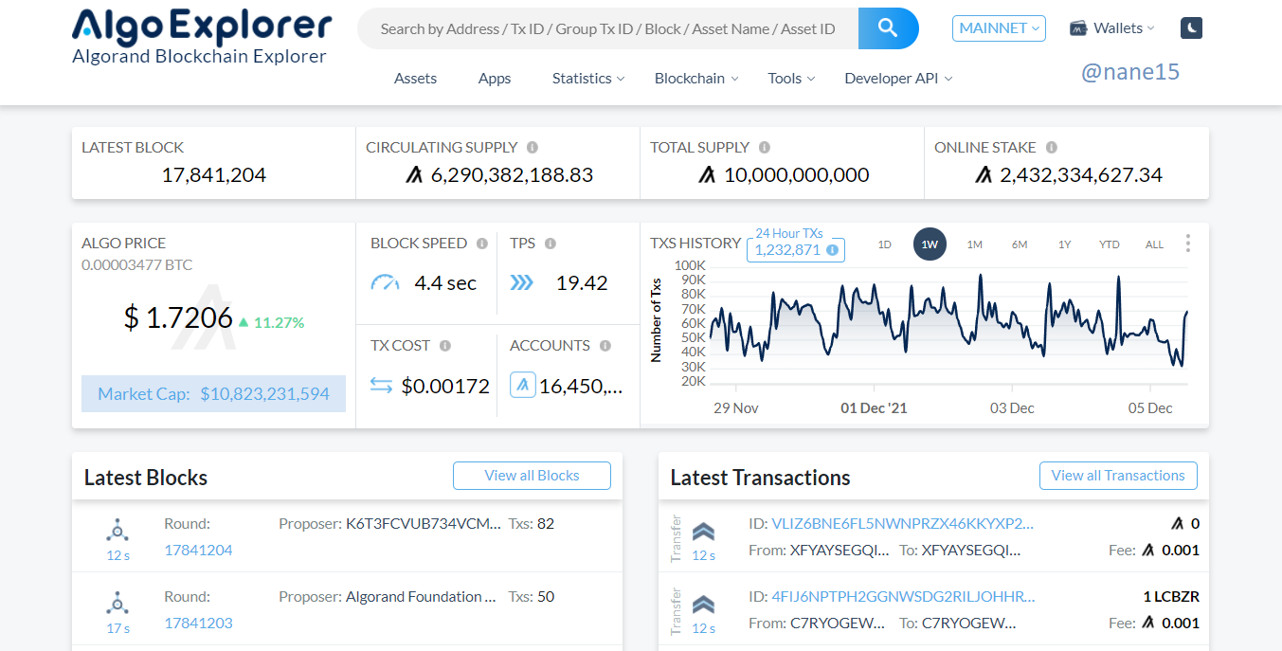Click the Algo icon next to accounts count
1282x651 pixels.
pyautogui.click(x=522, y=385)
